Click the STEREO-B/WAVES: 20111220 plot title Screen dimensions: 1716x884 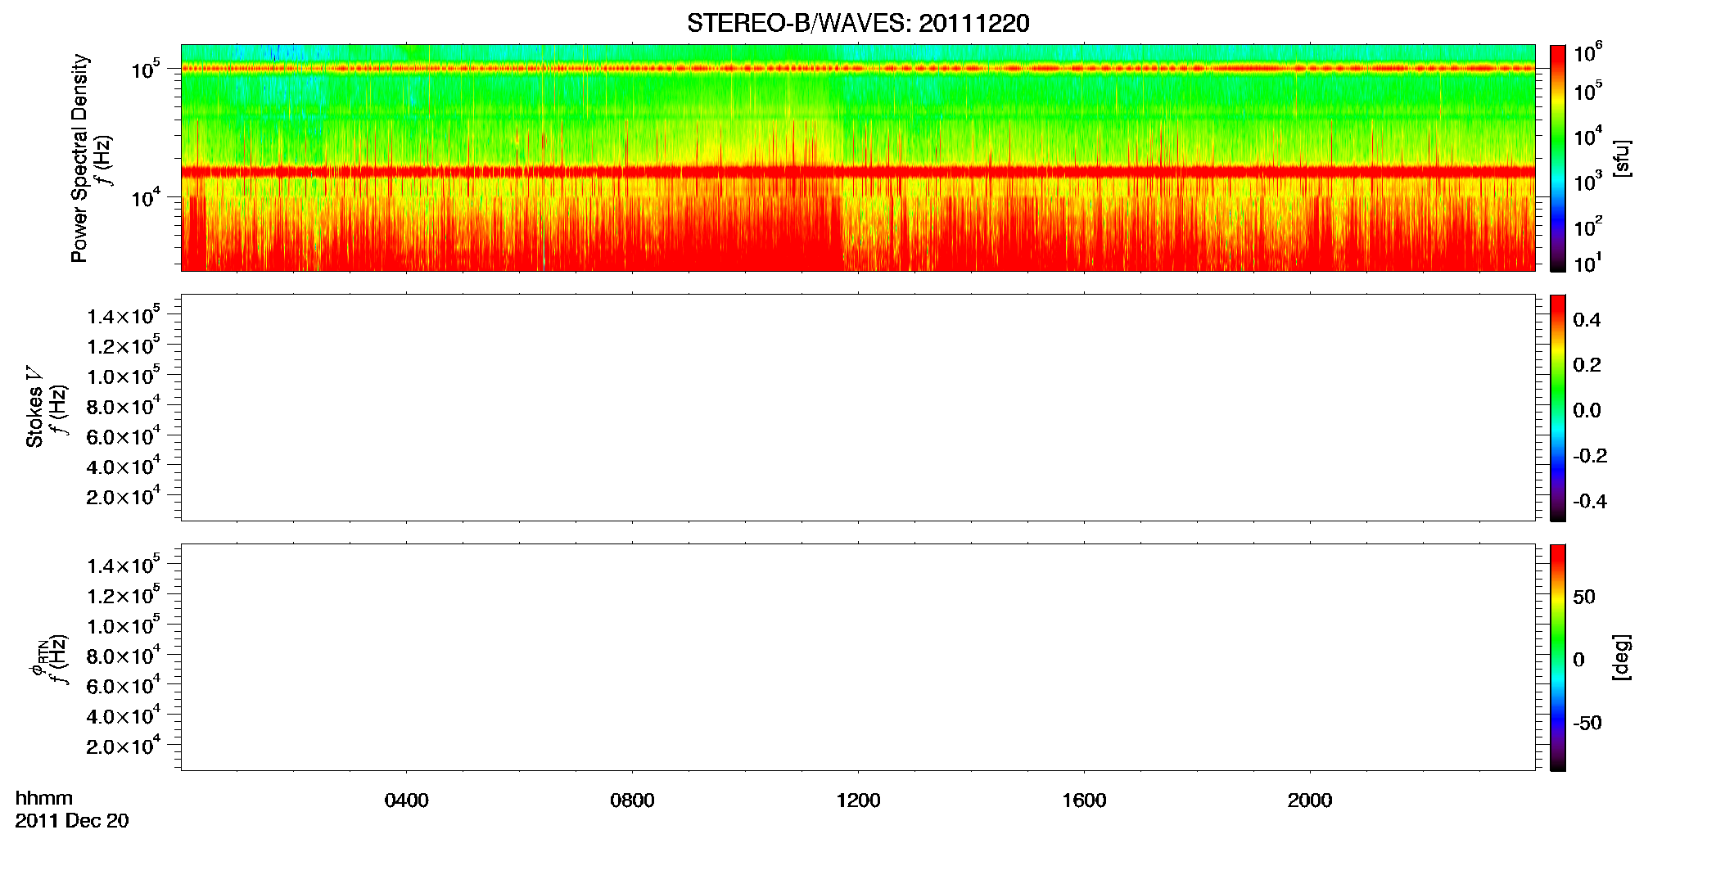tap(858, 23)
